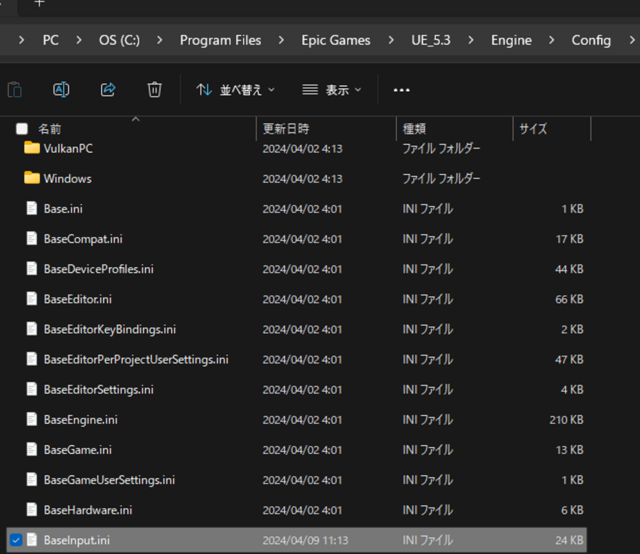Click the Rename icon in toolbar

pyautogui.click(x=61, y=90)
